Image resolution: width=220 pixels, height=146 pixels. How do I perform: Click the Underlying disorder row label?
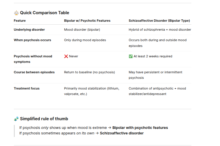tap(29, 30)
